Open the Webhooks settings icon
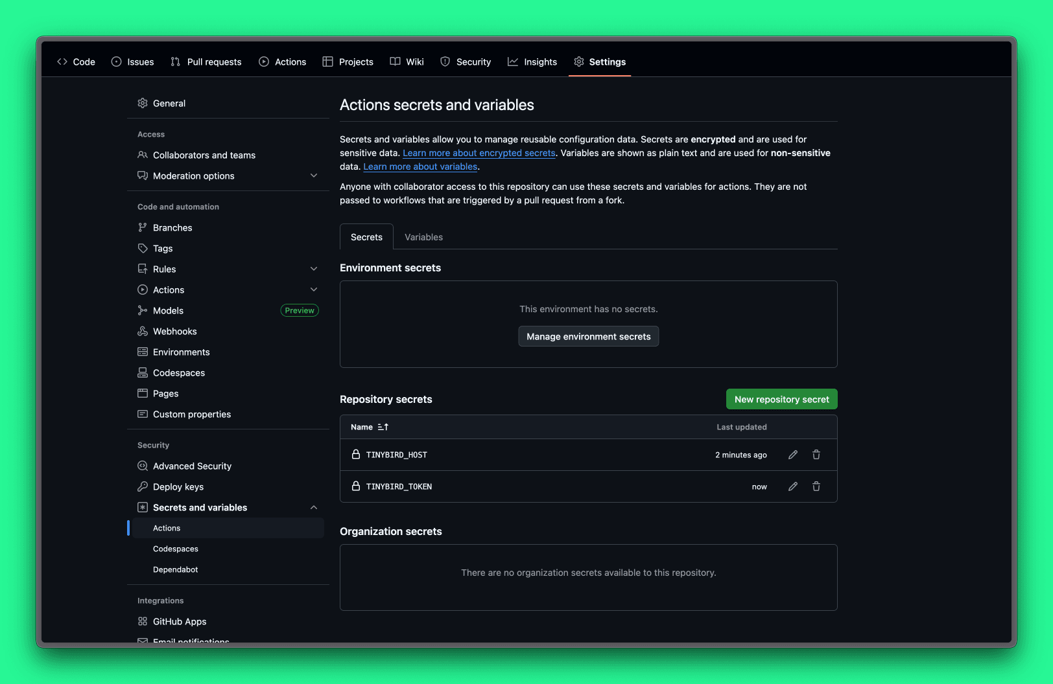This screenshot has width=1053, height=684. 143,331
